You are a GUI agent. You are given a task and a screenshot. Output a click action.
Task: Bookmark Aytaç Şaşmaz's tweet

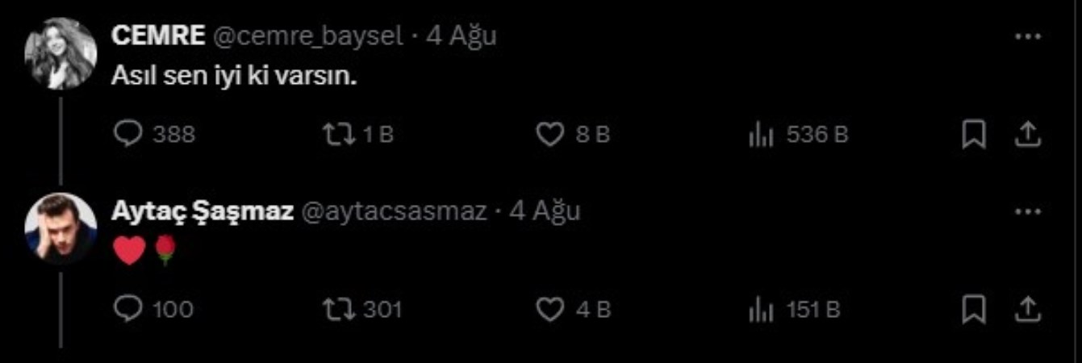click(x=975, y=309)
